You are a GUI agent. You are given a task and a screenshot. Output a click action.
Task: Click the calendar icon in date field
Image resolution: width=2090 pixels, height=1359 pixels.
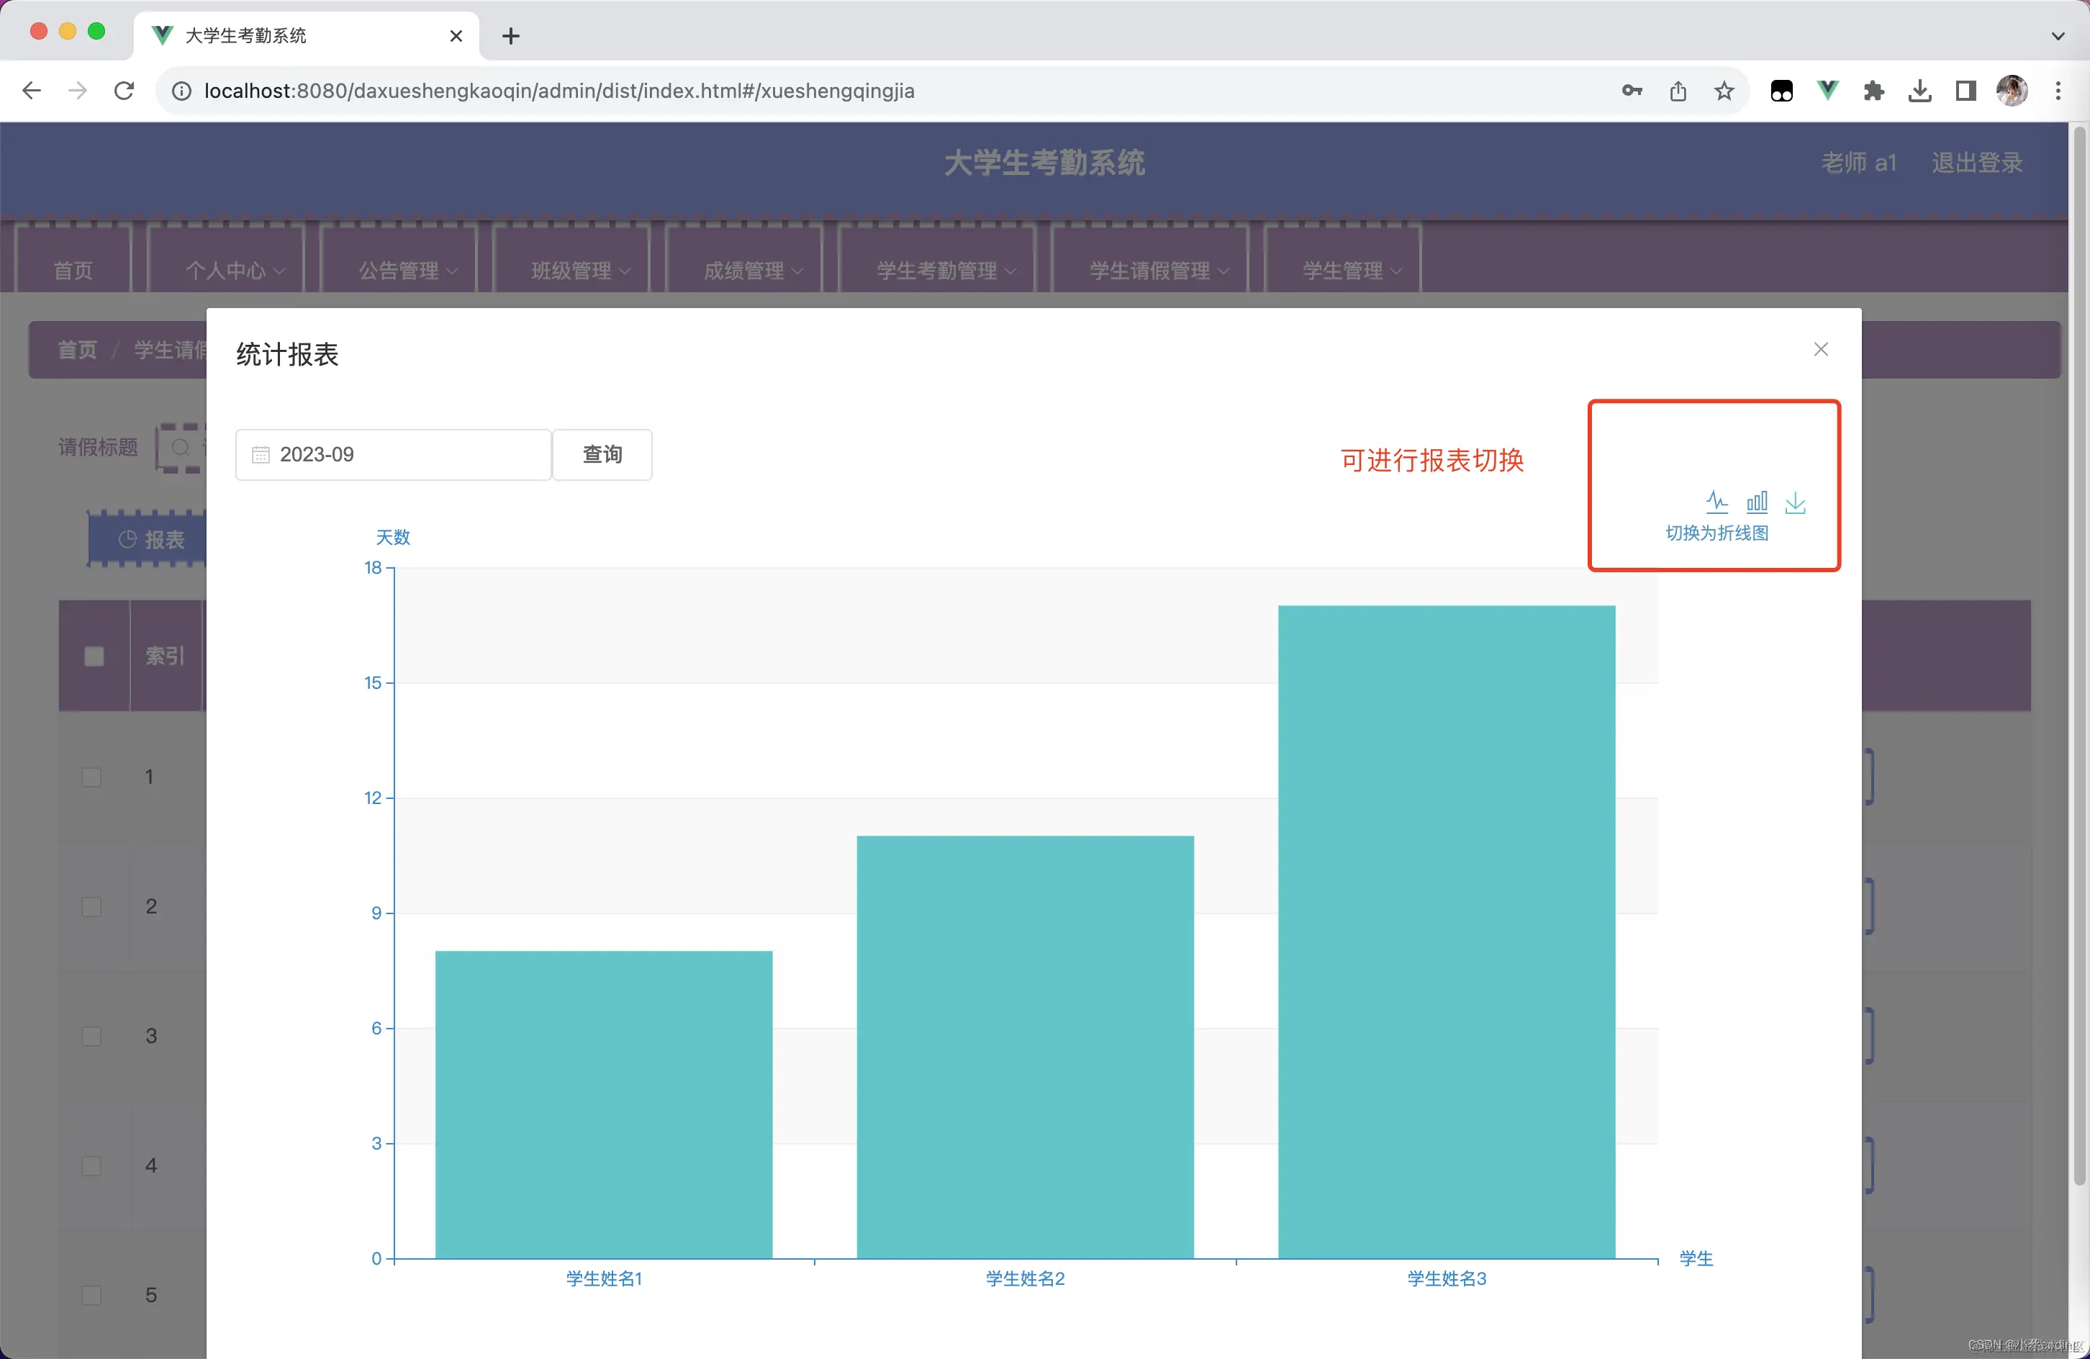click(261, 455)
